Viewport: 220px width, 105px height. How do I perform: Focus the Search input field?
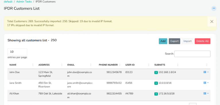[192, 54]
